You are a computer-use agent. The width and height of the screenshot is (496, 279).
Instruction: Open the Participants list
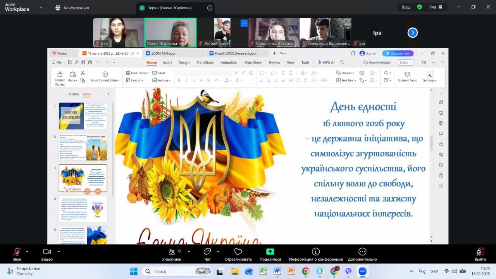(172, 252)
